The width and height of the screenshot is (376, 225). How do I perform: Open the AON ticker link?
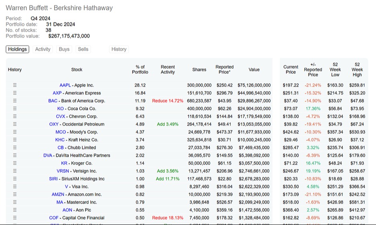67,210
